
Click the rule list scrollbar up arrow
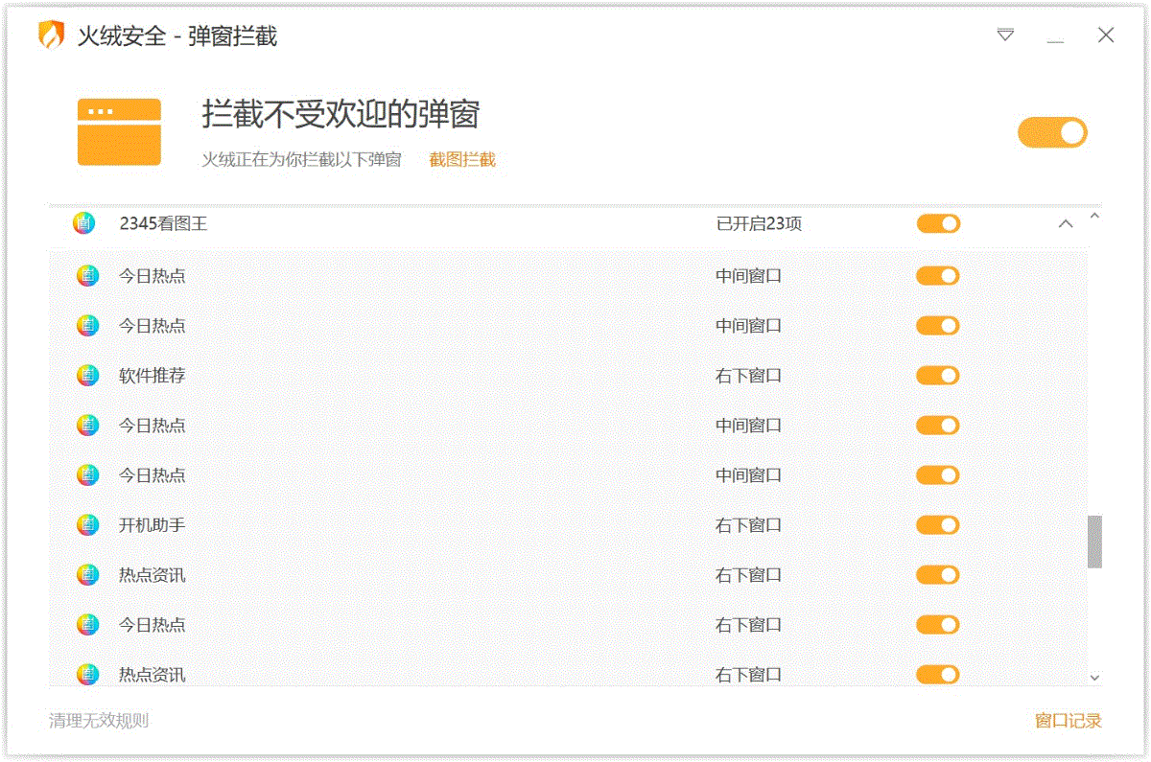coord(1094,216)
